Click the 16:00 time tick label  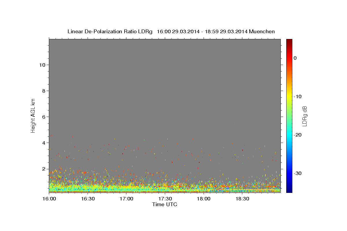49,199
